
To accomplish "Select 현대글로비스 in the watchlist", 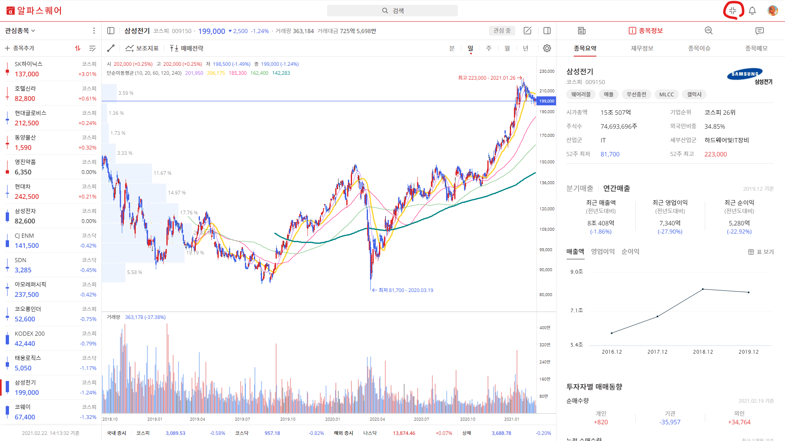I will 51,118.
